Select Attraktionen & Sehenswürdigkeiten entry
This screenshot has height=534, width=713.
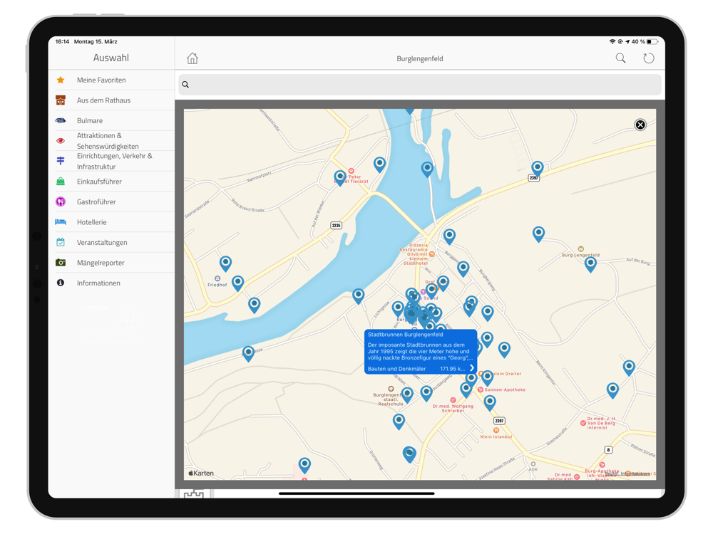(x=111, y=141)
